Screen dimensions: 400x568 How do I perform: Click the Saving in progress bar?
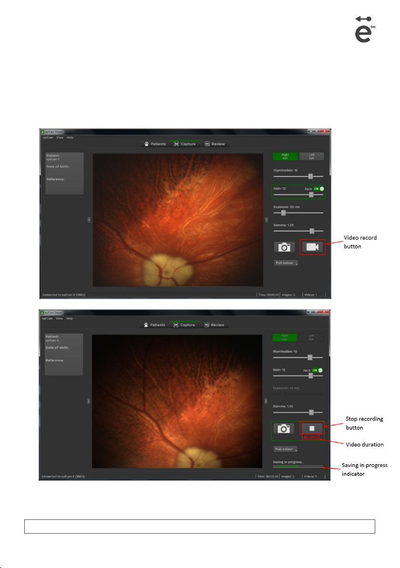(x=298, y=467)
